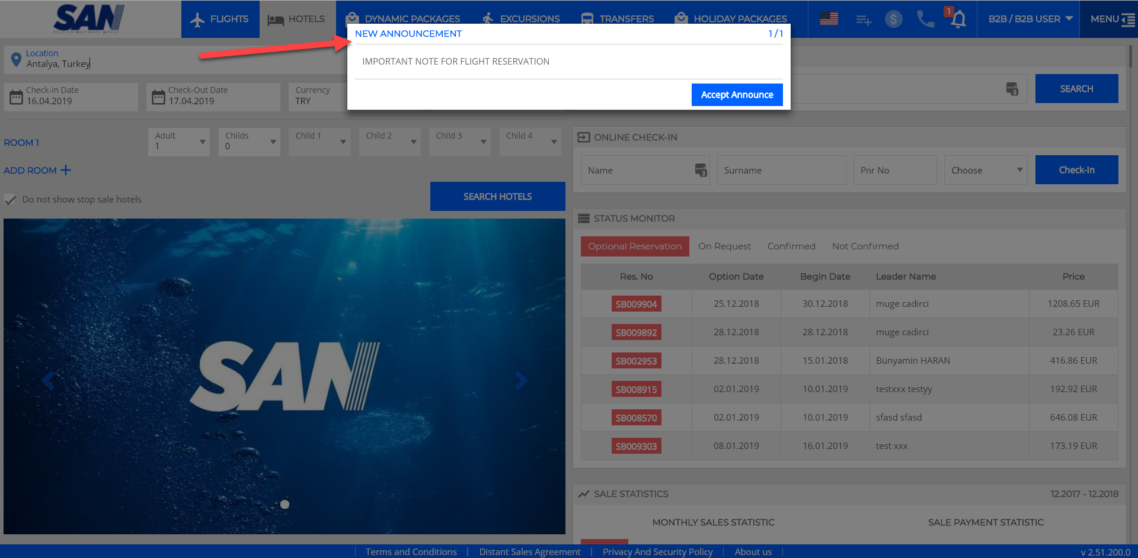Open the Child 4 age dropdown
This screenshot has height=558, width=1138.
click(x=530, y=142)
